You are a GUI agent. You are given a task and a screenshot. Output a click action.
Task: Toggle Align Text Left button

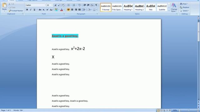pos(68,10)
